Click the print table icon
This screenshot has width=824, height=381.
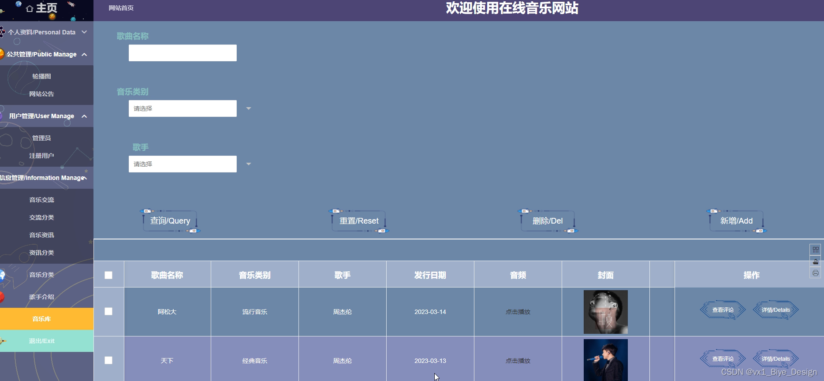pos(816,273)
